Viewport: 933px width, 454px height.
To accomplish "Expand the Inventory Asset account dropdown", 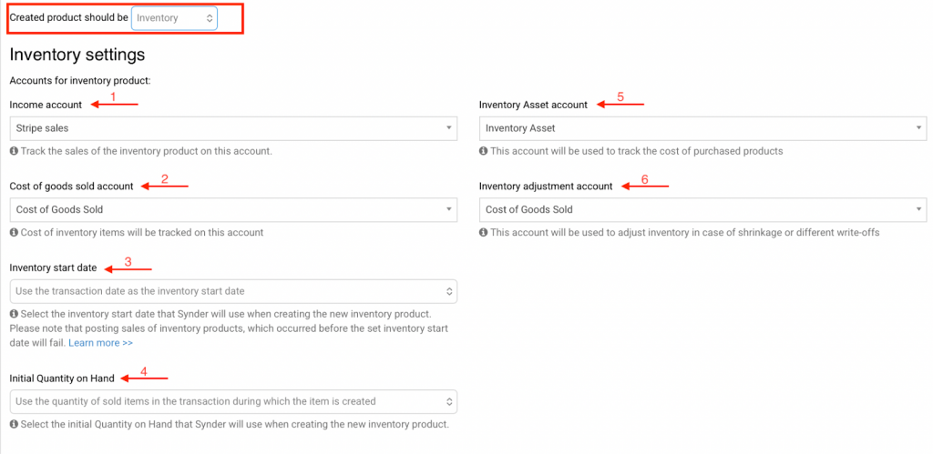I will pos(702,128).
